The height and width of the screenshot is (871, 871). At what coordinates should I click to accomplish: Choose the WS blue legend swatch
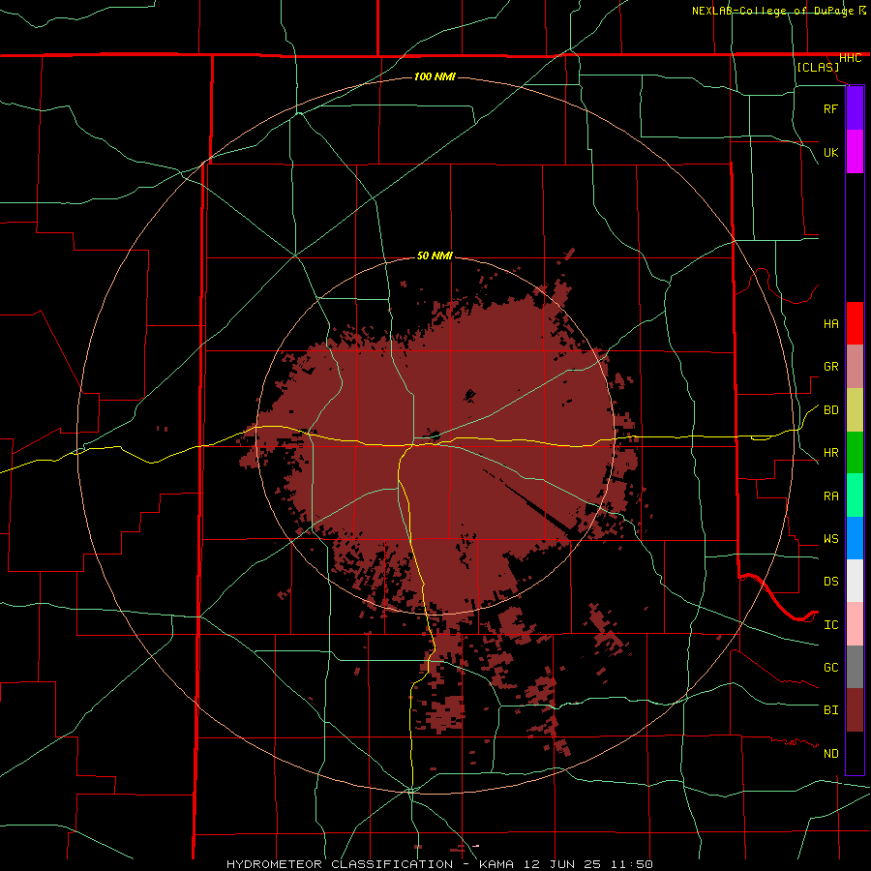[855, 538]
